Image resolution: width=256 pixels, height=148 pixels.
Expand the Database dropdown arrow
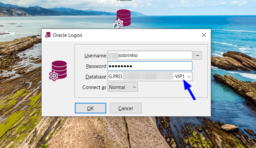pyautogui.click(x=189, y=76)
